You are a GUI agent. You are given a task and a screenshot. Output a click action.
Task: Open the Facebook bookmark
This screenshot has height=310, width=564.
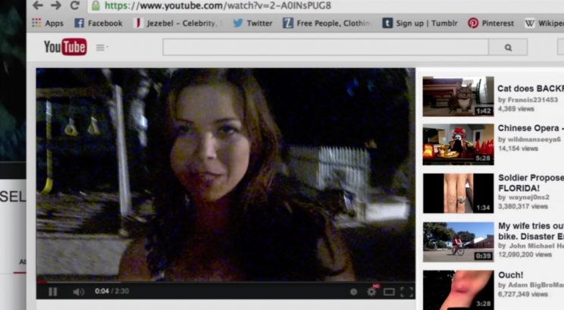98,23
